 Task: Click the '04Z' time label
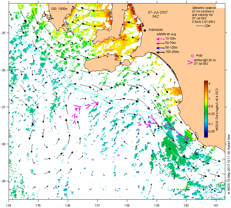tap(156, 16)
